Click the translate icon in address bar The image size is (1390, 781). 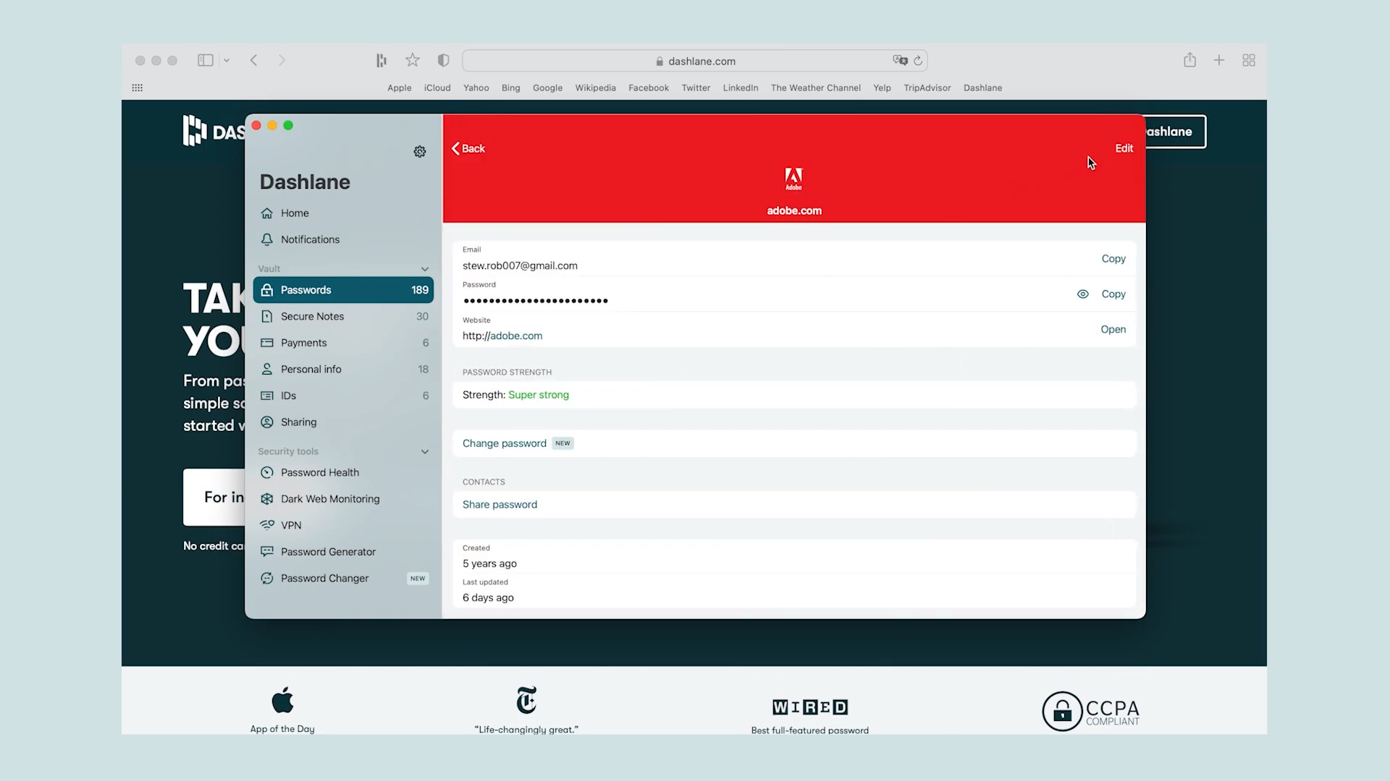[x=900, y=61]
